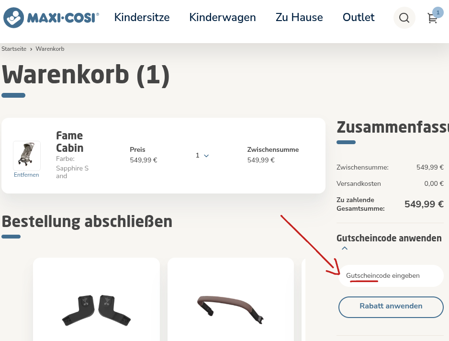Viewport: 449px width, 341px height.
Task: View the black car seat adapters accessory
Action: [96, 309]
